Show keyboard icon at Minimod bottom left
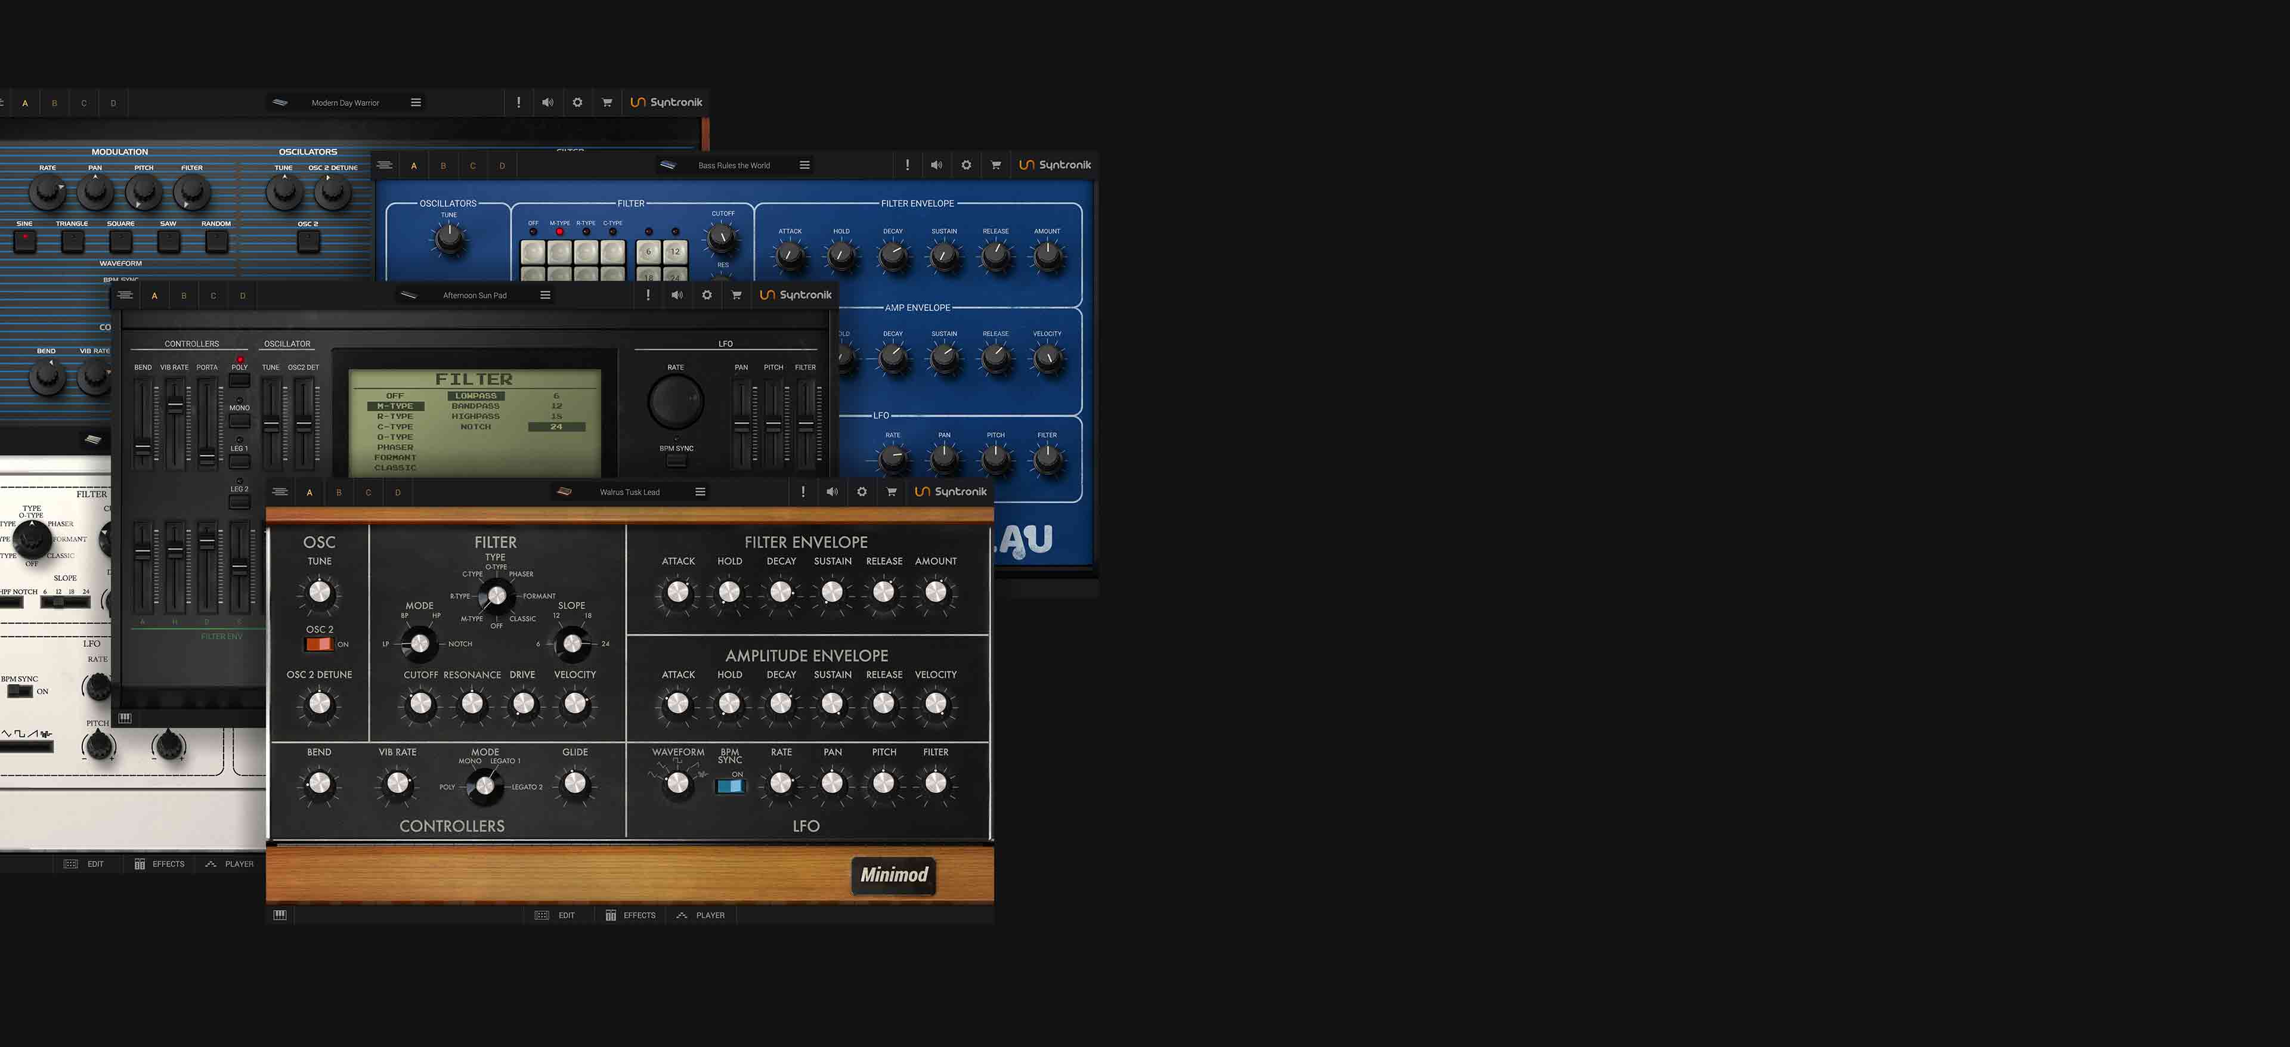The height and width of the screenshot is (1047, 2290). [x=280, y=915]
